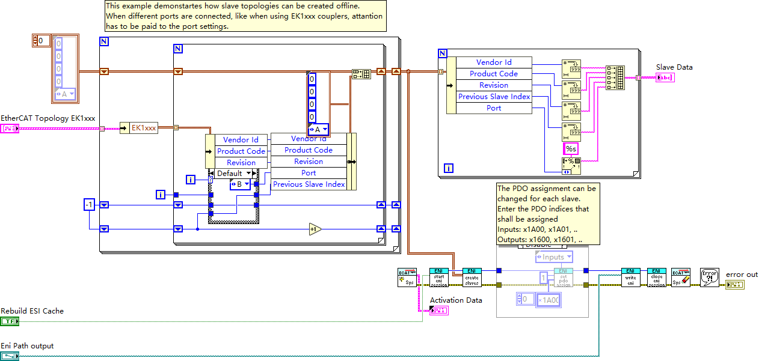The image size is (759, 361).
Task: Select Build Array node inside the inner loop
Action: coord(361,74)
